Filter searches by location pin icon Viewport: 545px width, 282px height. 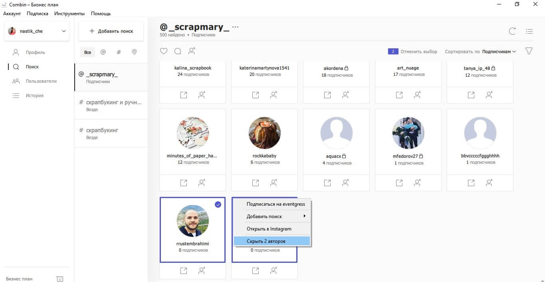(134, 52)
